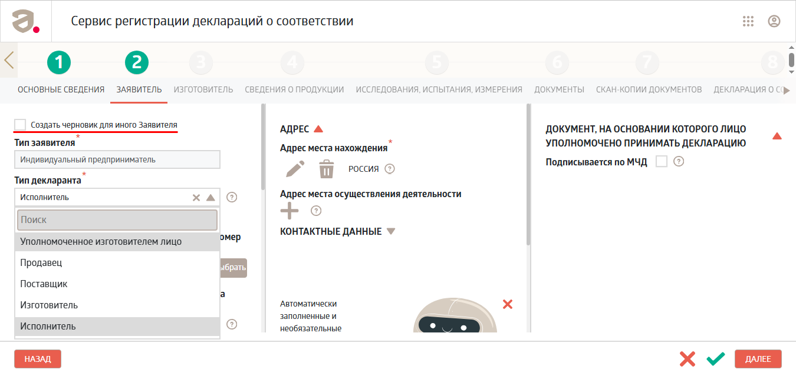This screenshot has height=376, width=796.
Task: Open the apps grid menu in the header
Action: tap(748, 21)
